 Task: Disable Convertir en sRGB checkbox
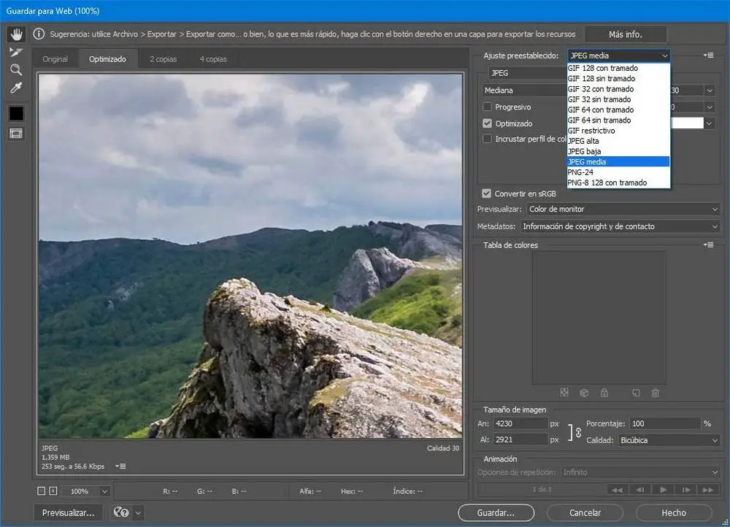487,193
